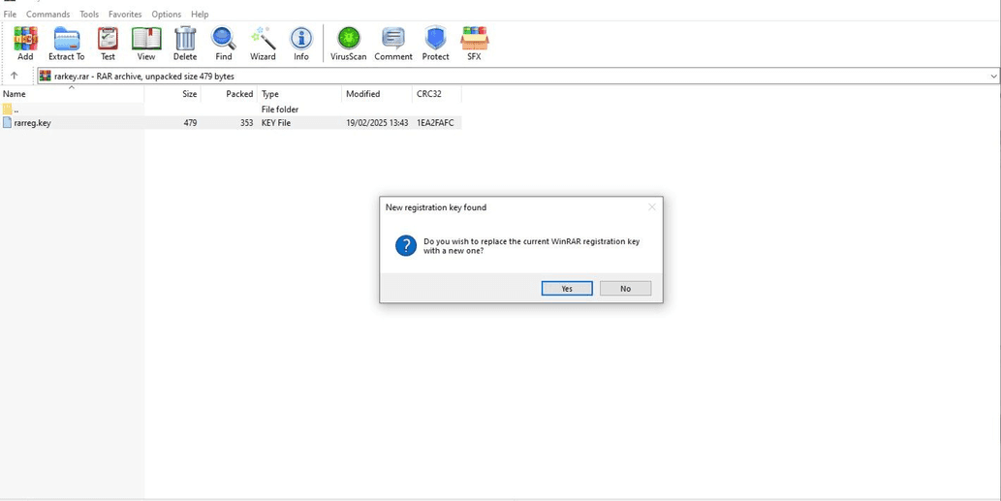Click the RAR archive icon in address bar

coord(46,76)
